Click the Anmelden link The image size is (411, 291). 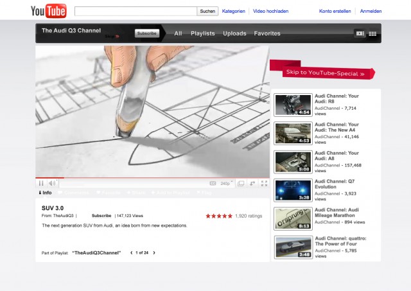coord(371,11)
